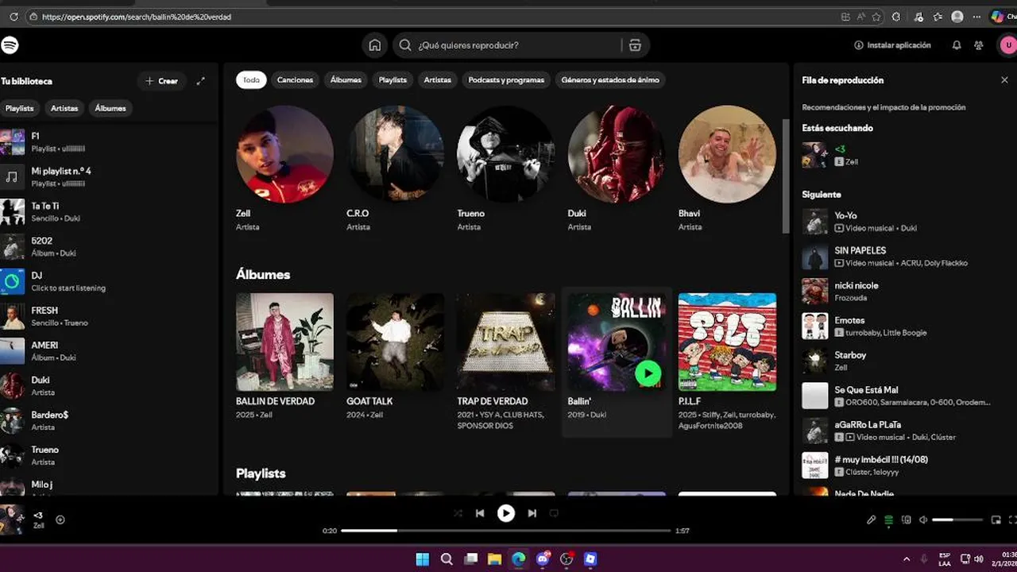1017x572 pixels.
Task: Select Géneros y estados de ánimo filter
Action: (x=610, y=79)
